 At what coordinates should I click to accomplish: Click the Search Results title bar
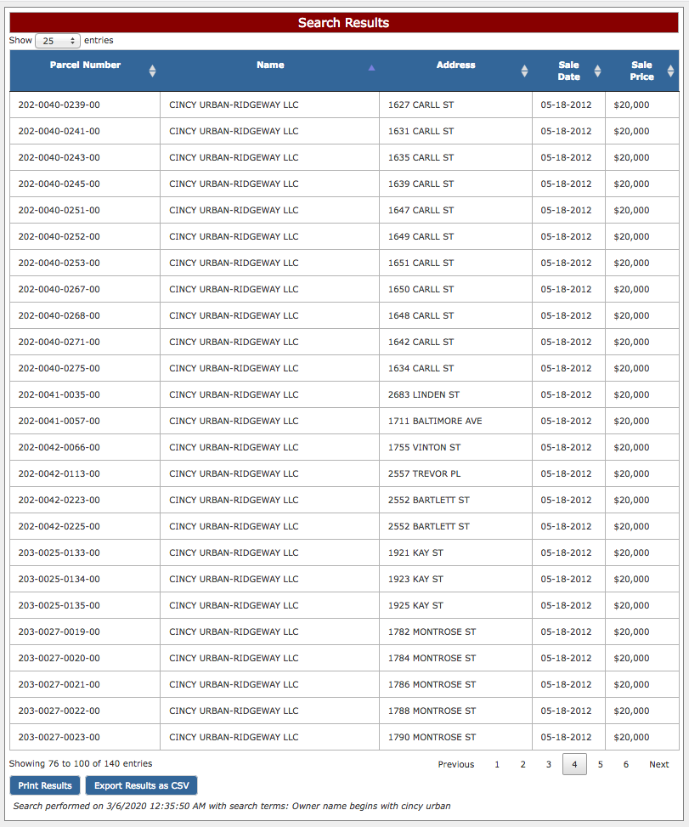(344, 23)
